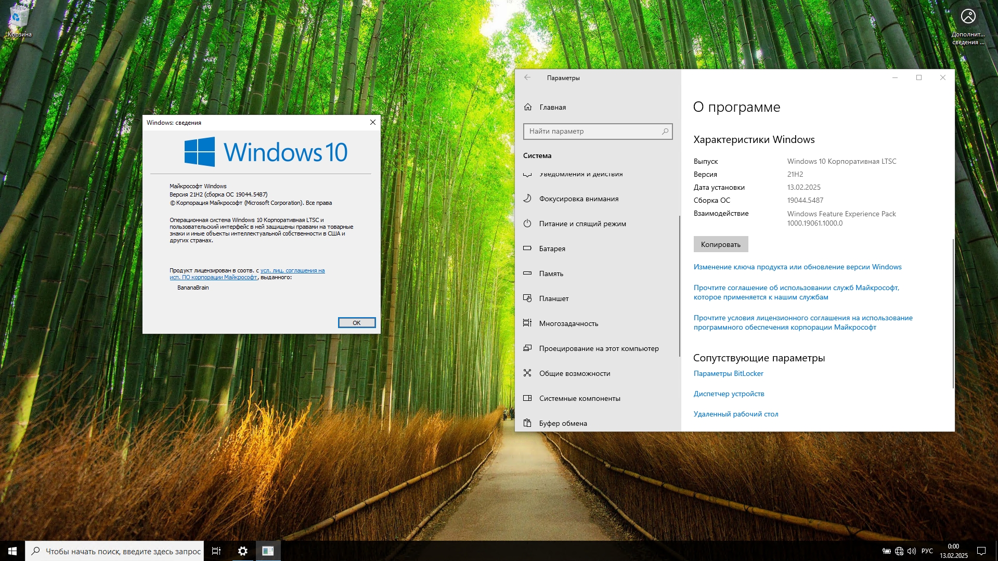The image size is (998, 561).
Task: Open Удаленный рабочий стол link
Action: click(736, 414)
